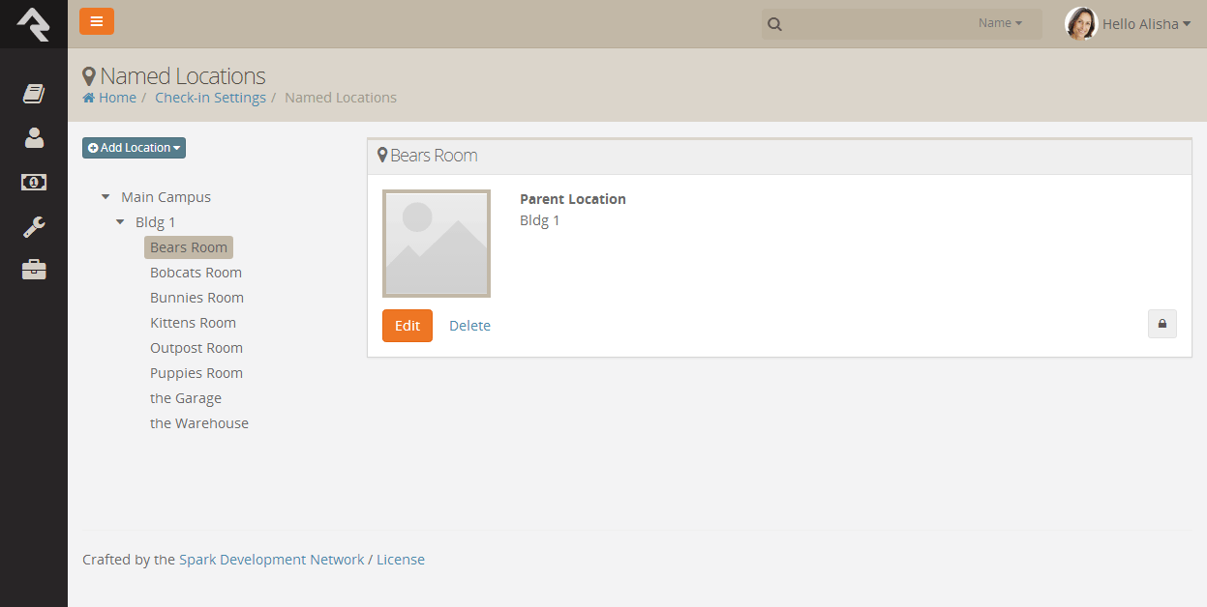The width and height of the screenshot is (1207, 607).
Task: Click Alisha's profile avatar
Action: (x=1080, y=24)
